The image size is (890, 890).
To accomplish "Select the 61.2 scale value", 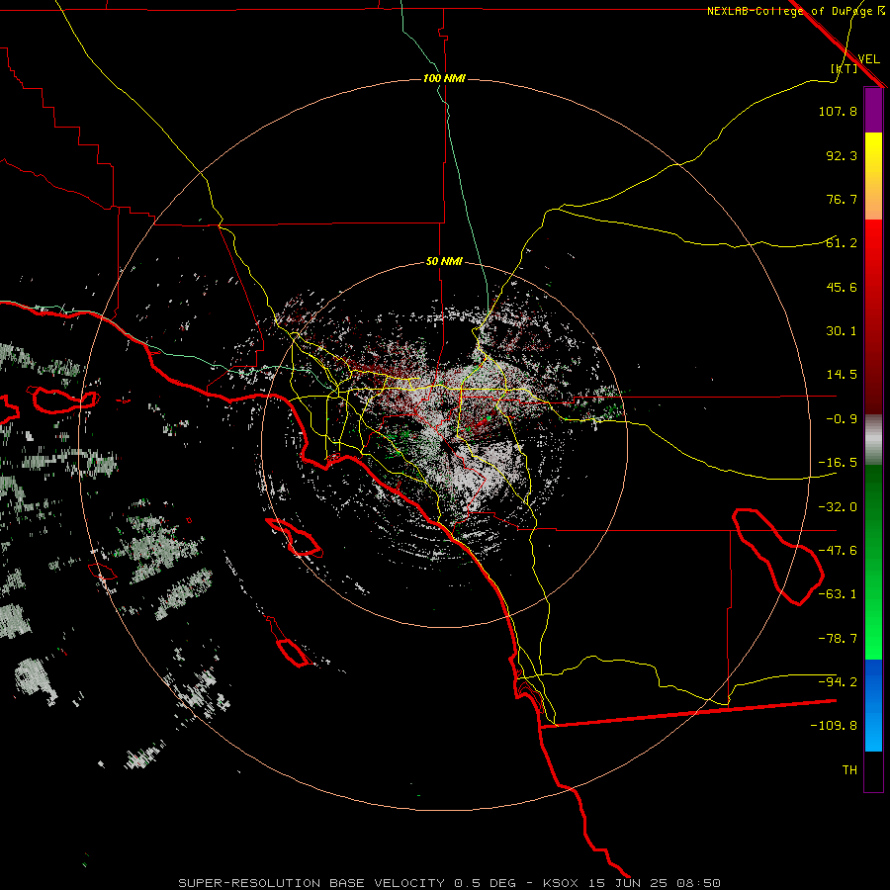I will [842, 243].
